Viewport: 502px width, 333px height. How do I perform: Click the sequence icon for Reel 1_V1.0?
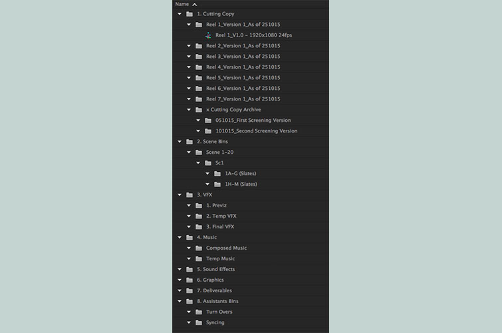pyautogui.click(x=208, y=35)
